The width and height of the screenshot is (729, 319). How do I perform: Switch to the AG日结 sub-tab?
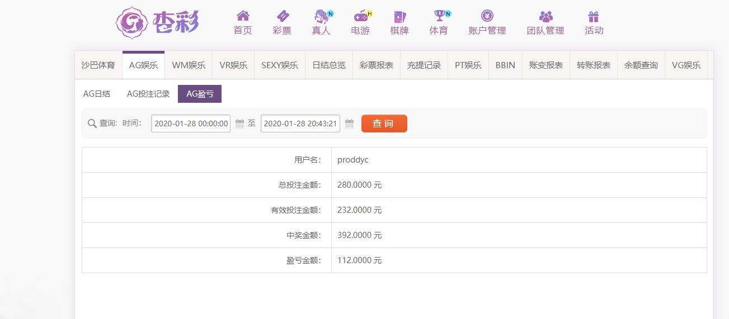pyautogui.click(x=97, y=94)
